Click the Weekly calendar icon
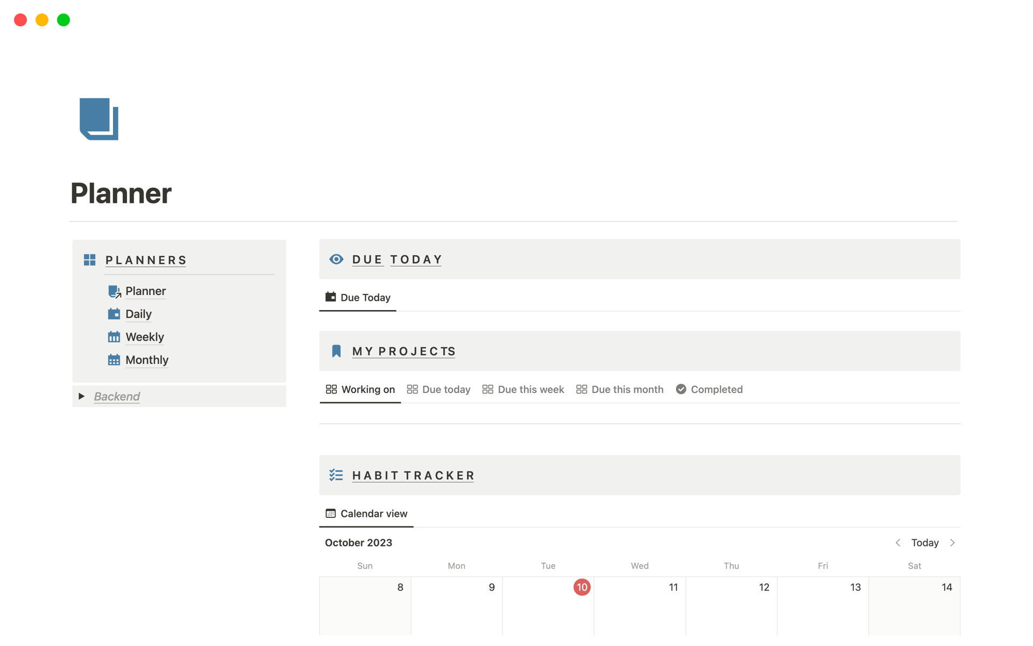1033x646 pixels. pos(114,337)
